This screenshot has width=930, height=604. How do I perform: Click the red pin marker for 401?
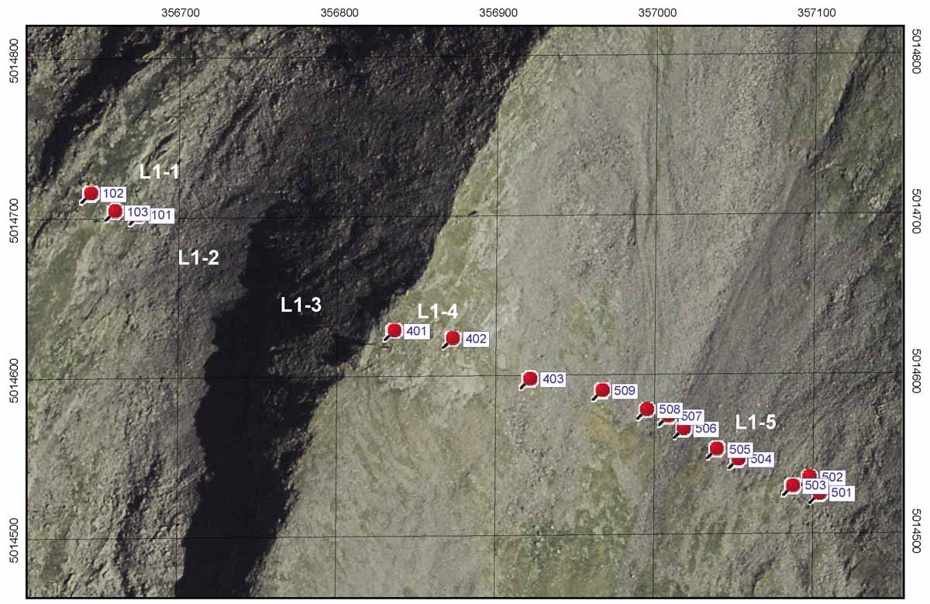click(394, 331)
